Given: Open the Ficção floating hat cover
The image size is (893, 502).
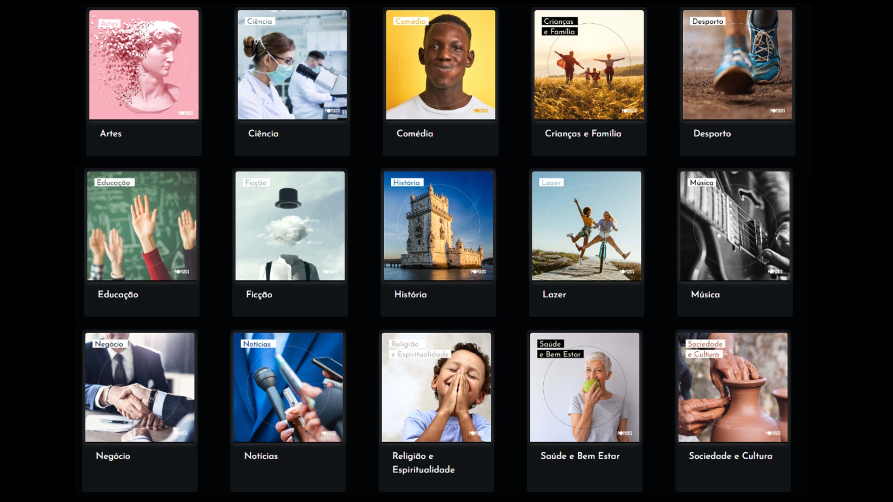Looking at the screenshot, I should point(290,226).
